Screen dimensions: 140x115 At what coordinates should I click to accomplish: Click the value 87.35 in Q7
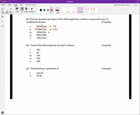click(x=39, y=76)
